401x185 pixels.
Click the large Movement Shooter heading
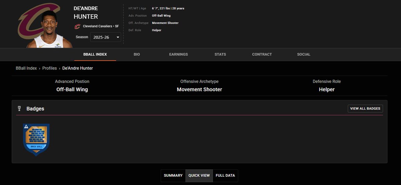pos(199,90)
